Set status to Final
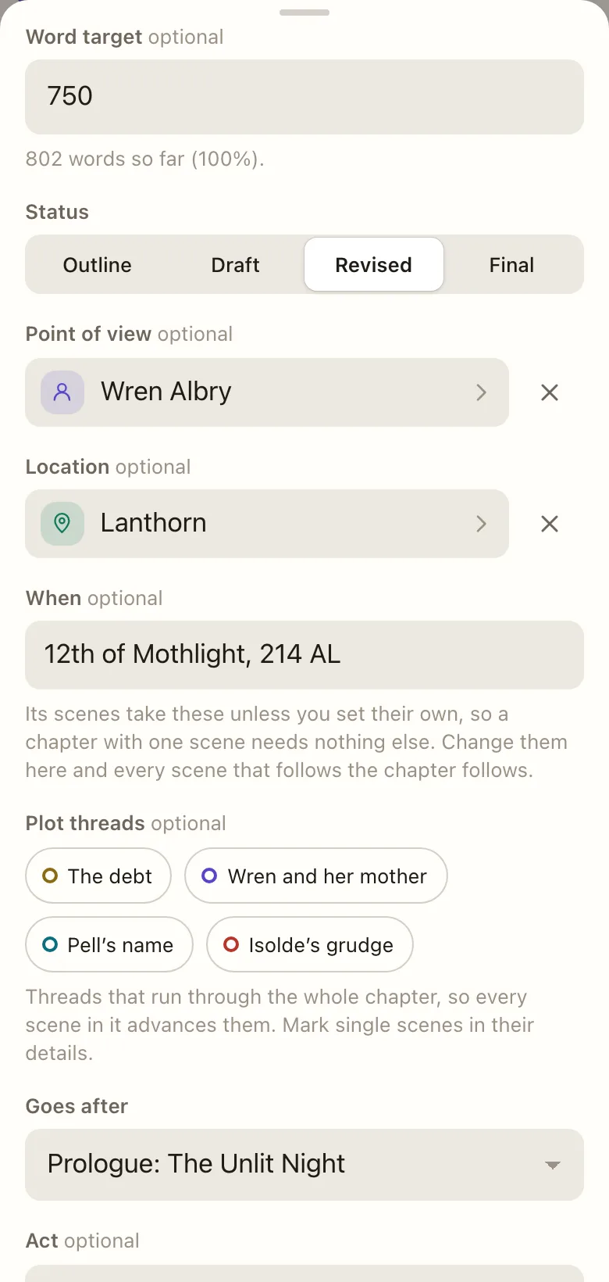609x1282 pixels. pyautogui.click(x=512, y=265)
